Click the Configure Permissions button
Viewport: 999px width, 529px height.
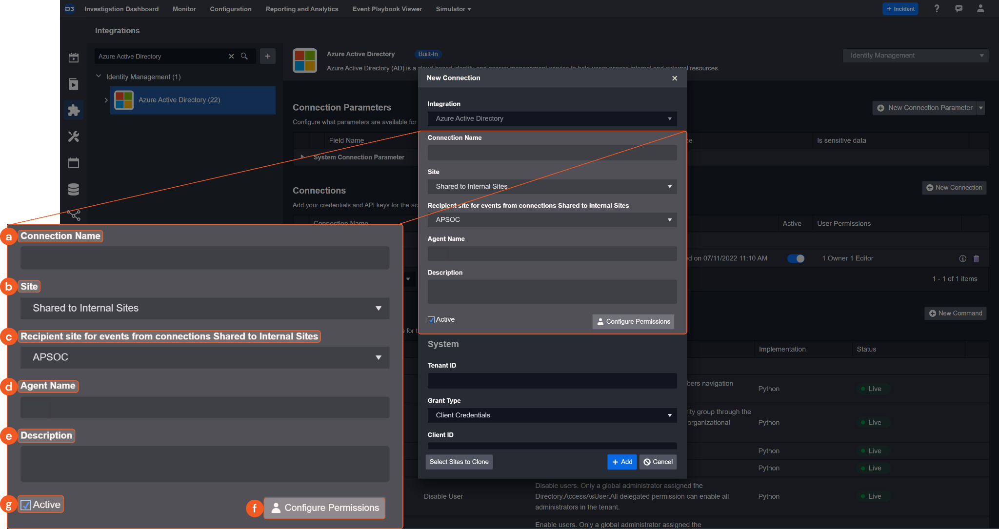633,321
